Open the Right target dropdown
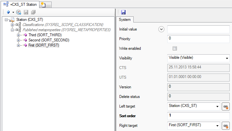The height and width of the screenshot is (131, 232). pos(217,126)
